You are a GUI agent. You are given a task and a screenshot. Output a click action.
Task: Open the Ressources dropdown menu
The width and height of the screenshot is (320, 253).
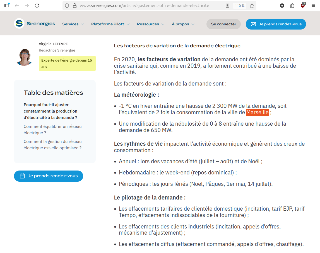pos(150,24)
